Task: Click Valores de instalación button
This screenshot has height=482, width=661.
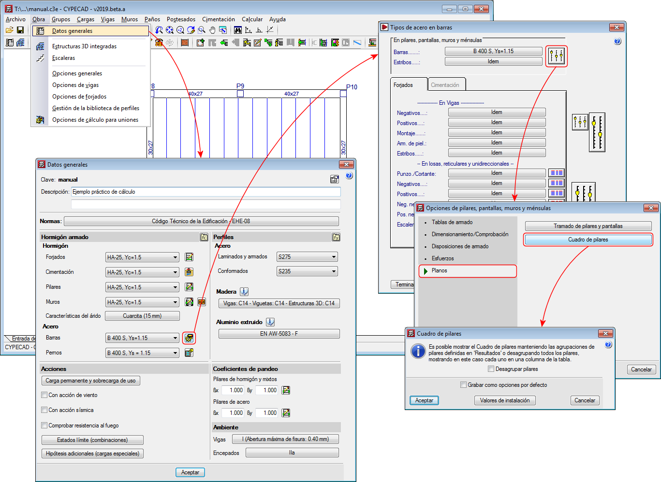Action: pos(505,400)
